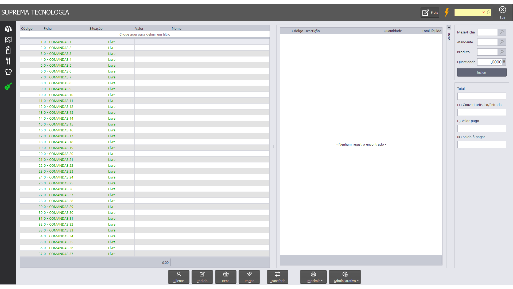This screenshot has height=289, width=513.
Task: Sort items by Total líquido column header
Action: point(432,31)
